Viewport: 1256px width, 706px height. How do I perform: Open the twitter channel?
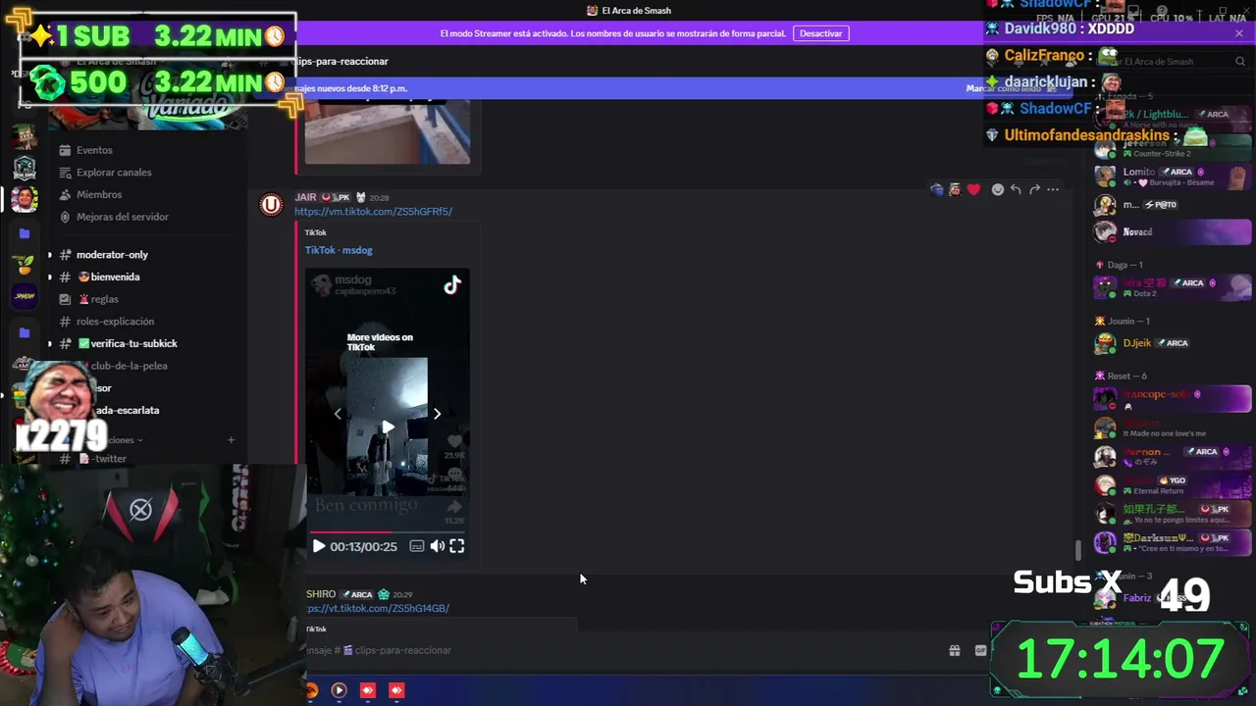pyautogui.click(x=110, y=459)
